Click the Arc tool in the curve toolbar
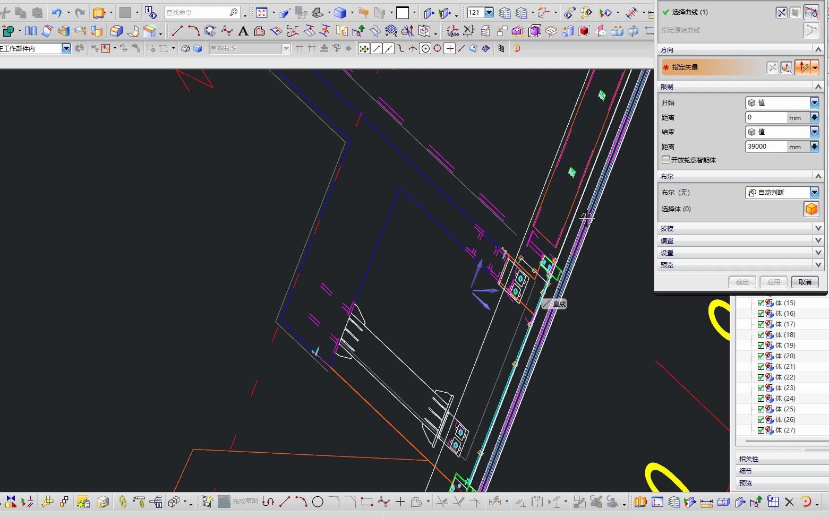829x518 pixels. click(x=193, y=31)
